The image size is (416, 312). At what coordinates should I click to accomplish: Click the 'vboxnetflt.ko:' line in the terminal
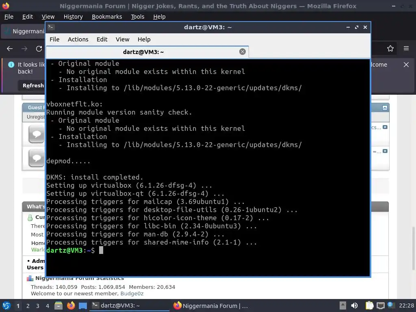coord(75,104)
